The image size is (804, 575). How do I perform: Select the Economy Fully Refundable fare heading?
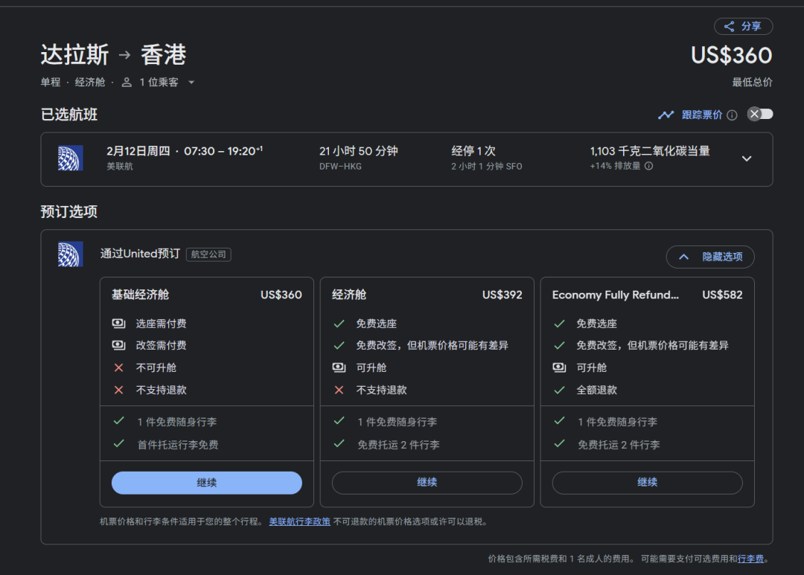[615, 295]
